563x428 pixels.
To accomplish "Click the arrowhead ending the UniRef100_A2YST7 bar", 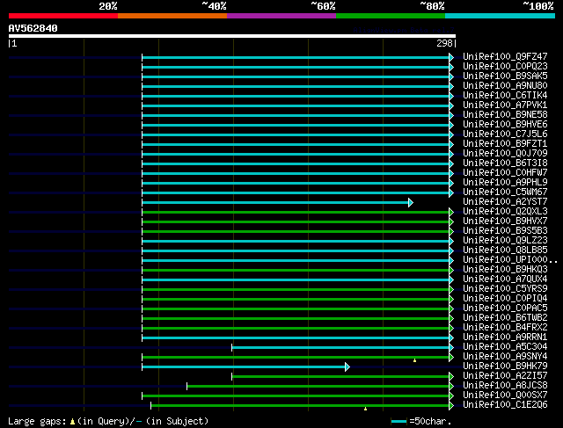I will click(x=410, y=202).
